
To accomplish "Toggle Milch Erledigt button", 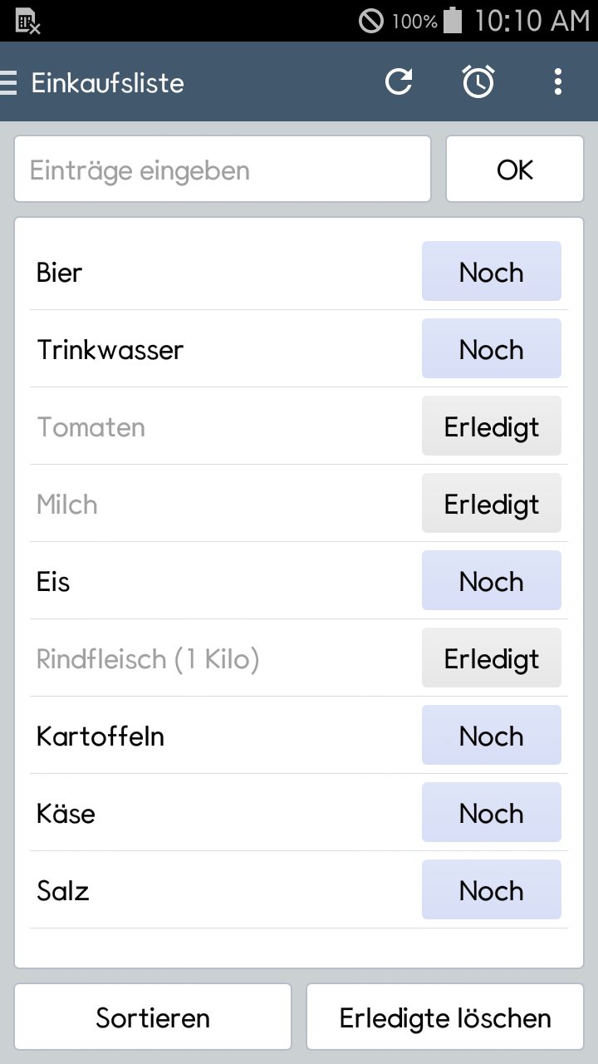I will point(491,504).
